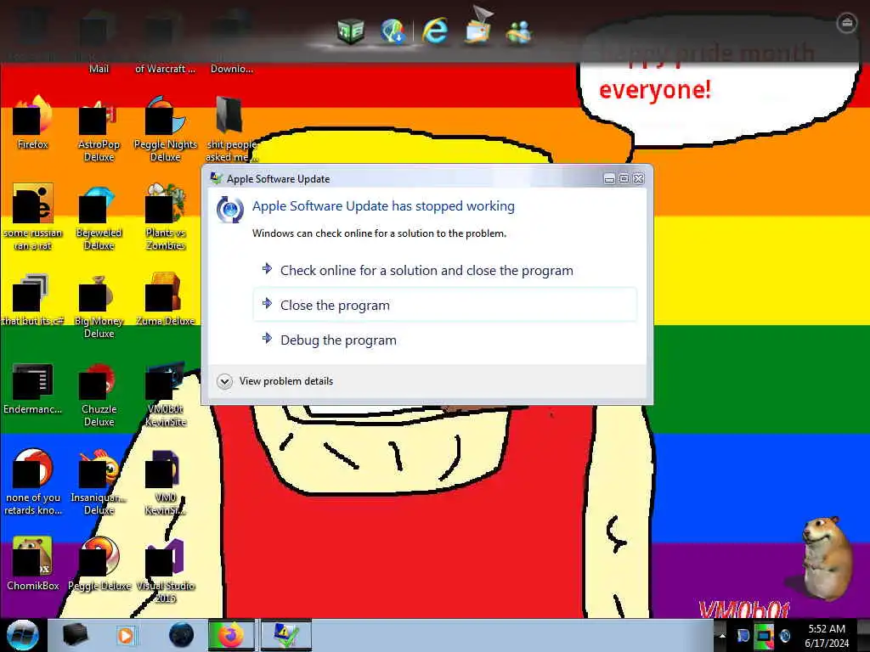Viewport: 870px width, 652px height.
Task: Open the 'shit people asked me' folder icon
Action: tap(229, 129)
